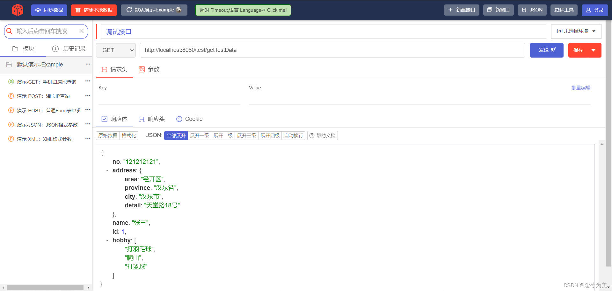Open the GET method dropdown
The image size is (612, 291).
coord(116,50)
